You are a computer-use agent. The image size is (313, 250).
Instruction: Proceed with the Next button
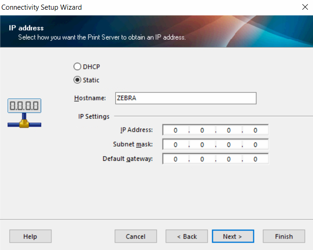click(232, 236)
